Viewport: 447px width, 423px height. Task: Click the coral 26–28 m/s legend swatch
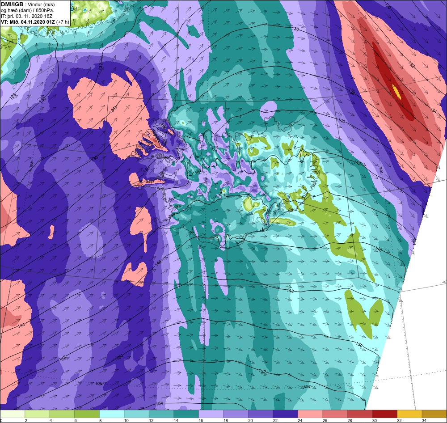[335, 414]
